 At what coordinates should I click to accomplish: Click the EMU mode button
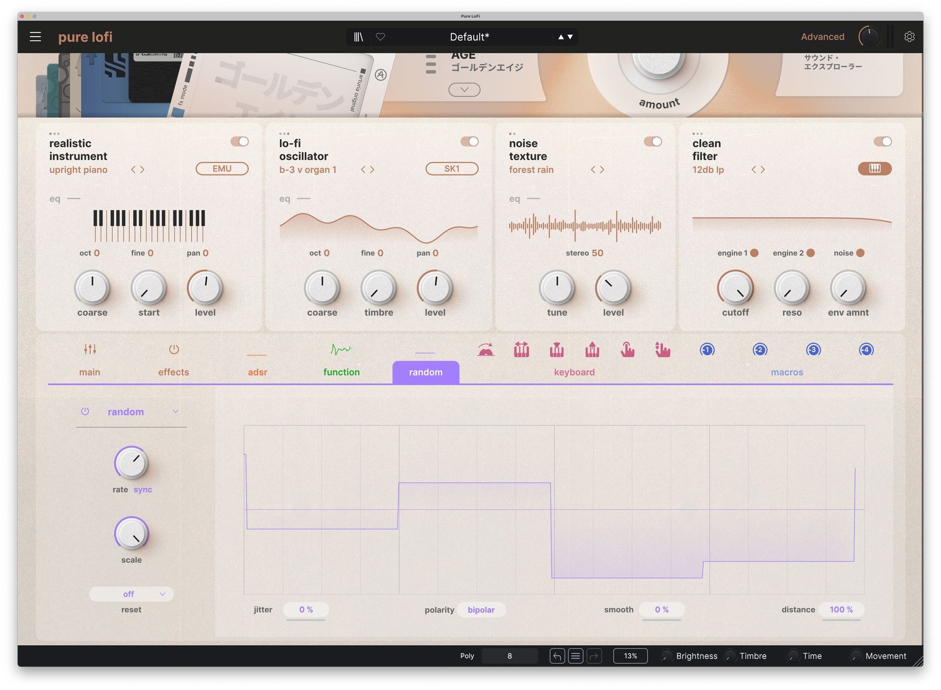(x=222, y=169)
